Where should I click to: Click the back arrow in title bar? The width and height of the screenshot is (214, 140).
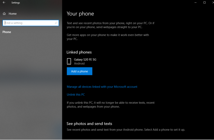[x=4, y=3]
